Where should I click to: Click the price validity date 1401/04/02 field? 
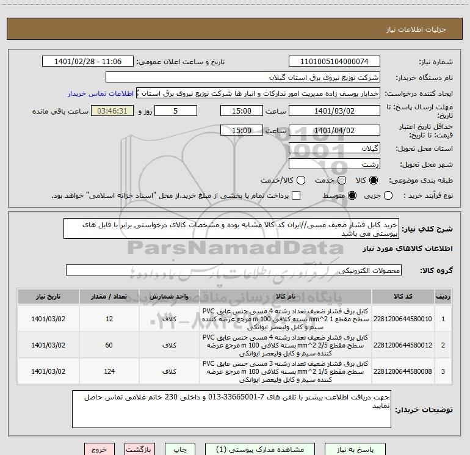334,131
